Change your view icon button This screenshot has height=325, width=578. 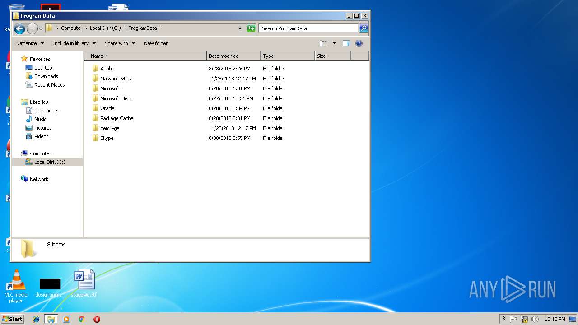[323, 43]
